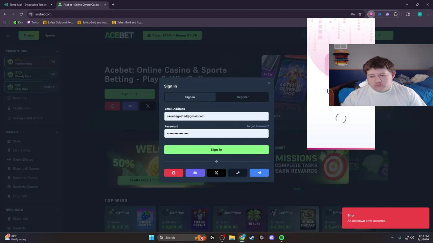Image resolution: width=433 pixels, height=243 pixels.
Task: Collapse the Originals sidebar section
Action: click(57, 210)
